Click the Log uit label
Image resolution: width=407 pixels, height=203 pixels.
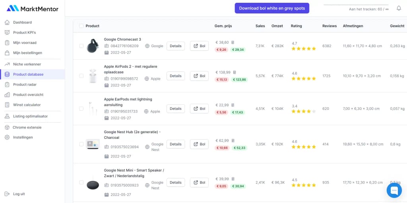[19, 194]
